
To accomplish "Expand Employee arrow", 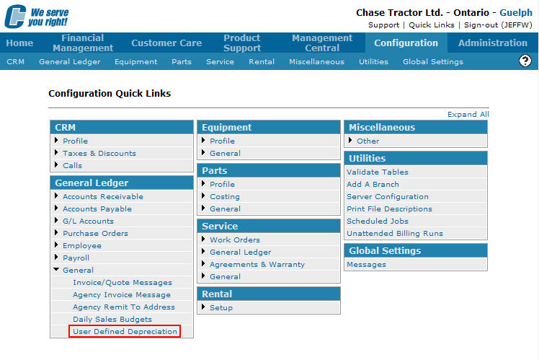I will click(56, 245).
